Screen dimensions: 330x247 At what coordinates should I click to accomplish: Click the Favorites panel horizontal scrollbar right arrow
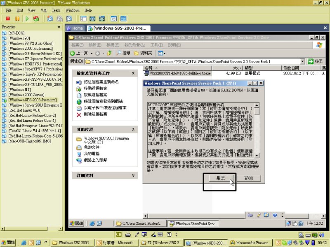[x=61, y=229]
